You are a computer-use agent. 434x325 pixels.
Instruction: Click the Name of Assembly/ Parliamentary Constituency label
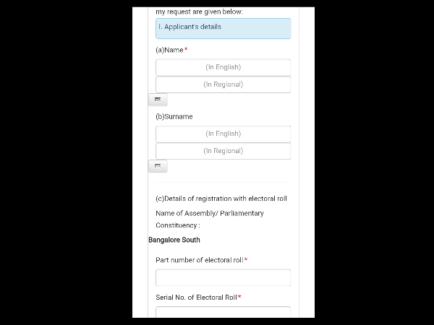pyautogui.click(x=210, y=219)
